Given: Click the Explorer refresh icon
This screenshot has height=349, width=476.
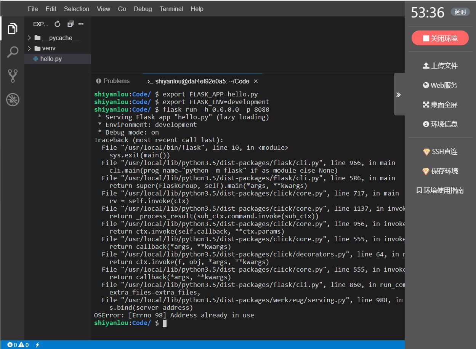Looking at the screenshot, I should point(58,24).
